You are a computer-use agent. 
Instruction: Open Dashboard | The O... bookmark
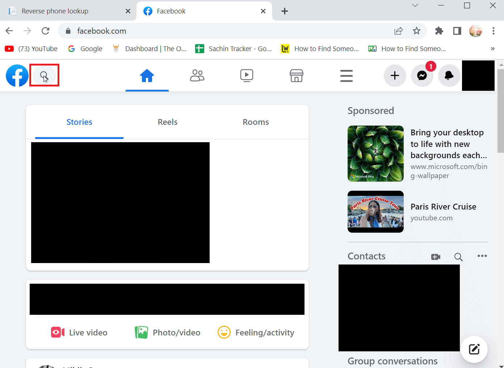[x=149, y=48]
